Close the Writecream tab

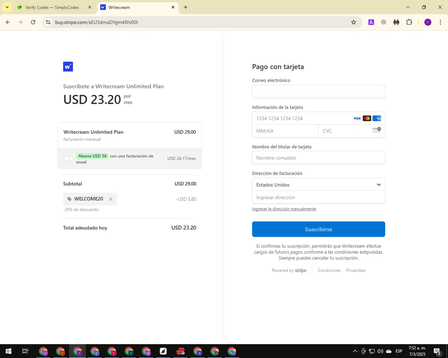point(173,7)
